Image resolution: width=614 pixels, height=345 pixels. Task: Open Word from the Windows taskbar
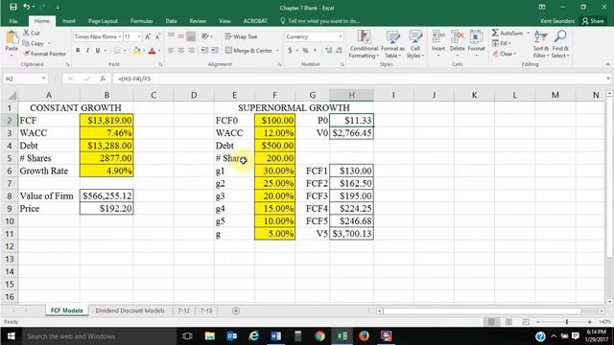point(275,336)
